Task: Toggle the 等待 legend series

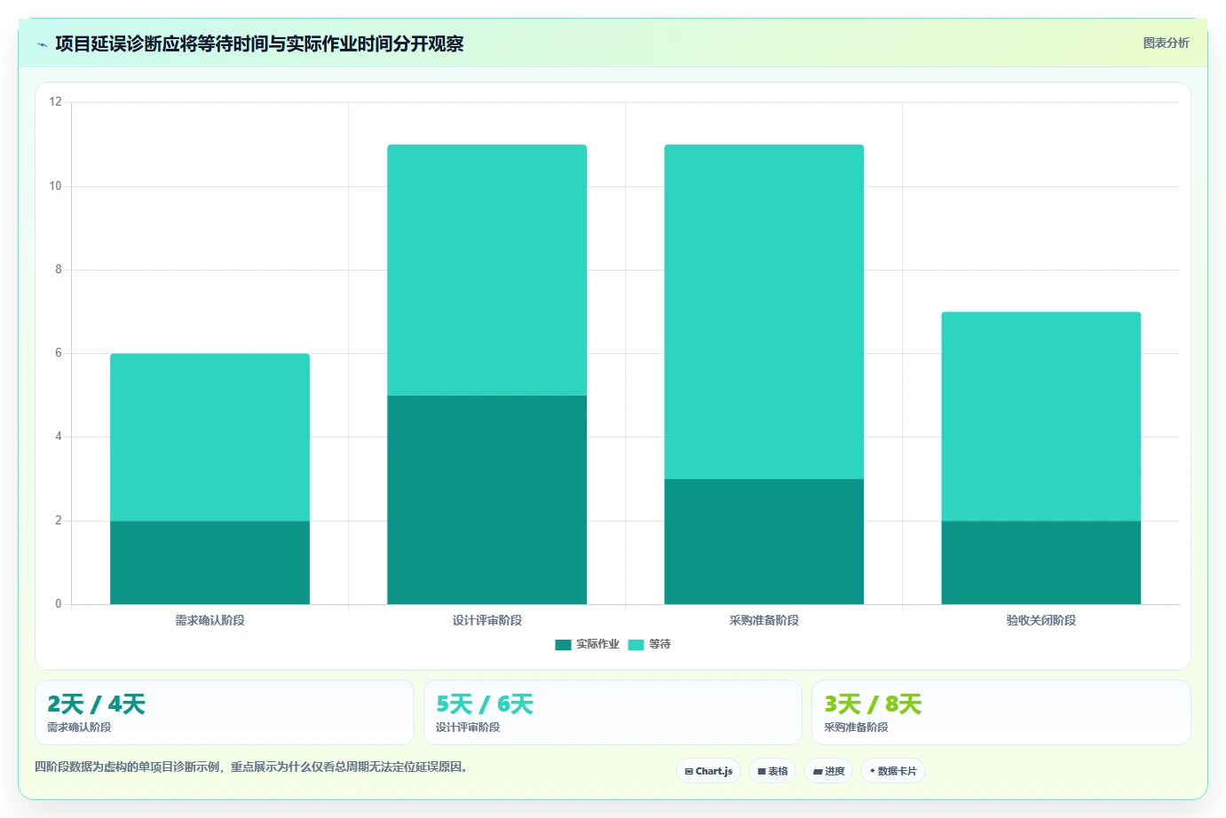Action: [x=649, y=644]
